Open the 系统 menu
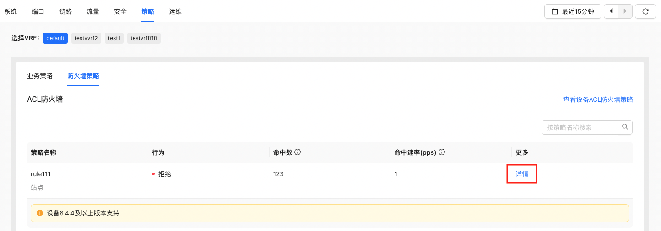The height and width of the screenshot is (231, 661). 11,11
